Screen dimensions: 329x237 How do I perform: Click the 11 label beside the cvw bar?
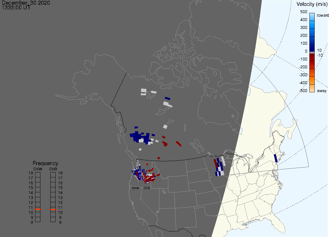click(31, 207)
